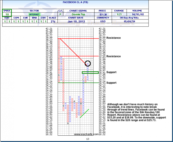Click the green support rectangle at 28.41
173x142 pixels.
(x=88, y=72)
